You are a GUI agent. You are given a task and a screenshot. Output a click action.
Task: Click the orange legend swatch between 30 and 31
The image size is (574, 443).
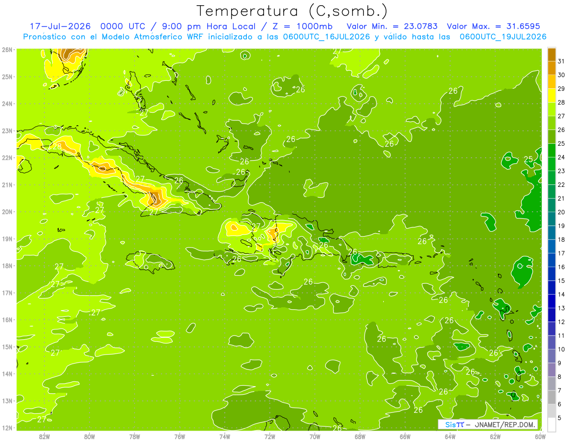pos(552,68)
